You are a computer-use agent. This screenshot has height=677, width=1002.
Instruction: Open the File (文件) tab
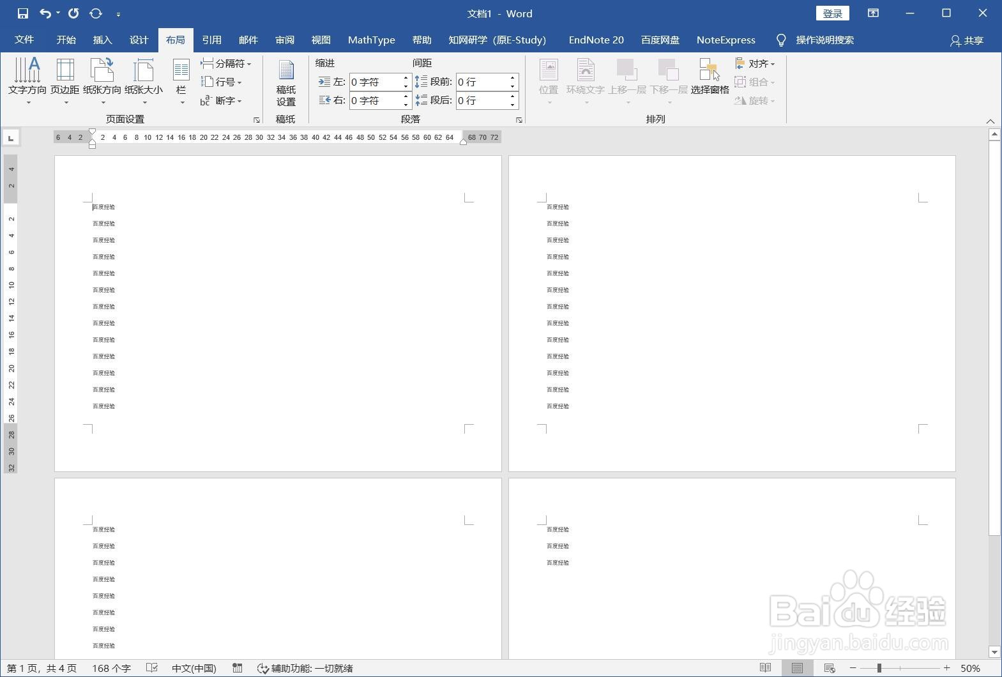click(x=24, y=40)
